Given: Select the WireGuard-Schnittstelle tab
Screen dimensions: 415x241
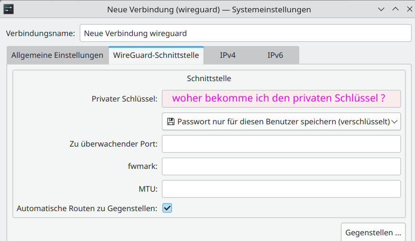Looking at the screenshot, I should 156,55.
